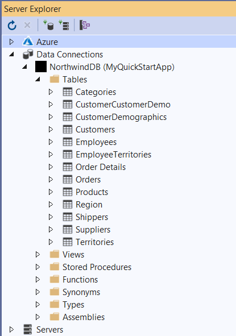Expand the Employees table node
Viewport: 236px width, 336px height.
point(51,142)
